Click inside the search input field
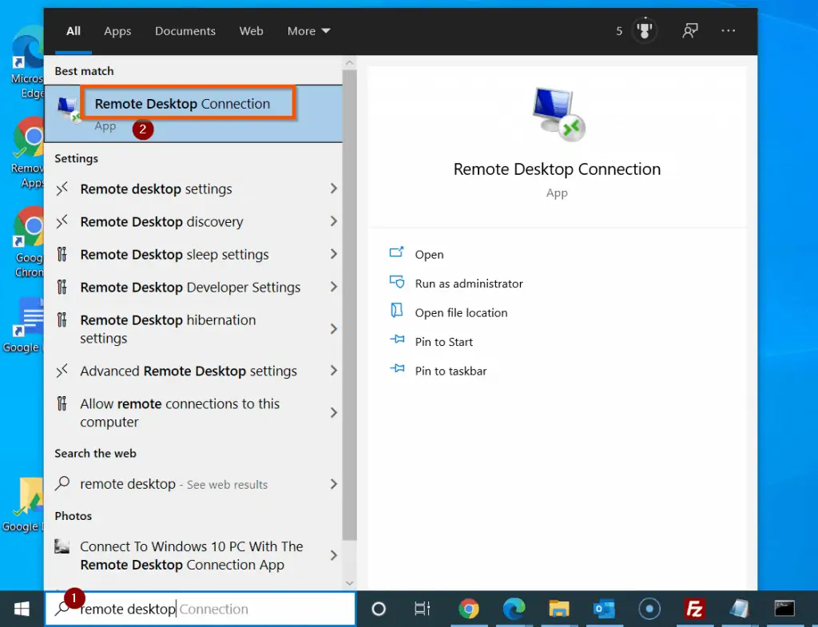 pyautogui.click(x=200, y=609)
